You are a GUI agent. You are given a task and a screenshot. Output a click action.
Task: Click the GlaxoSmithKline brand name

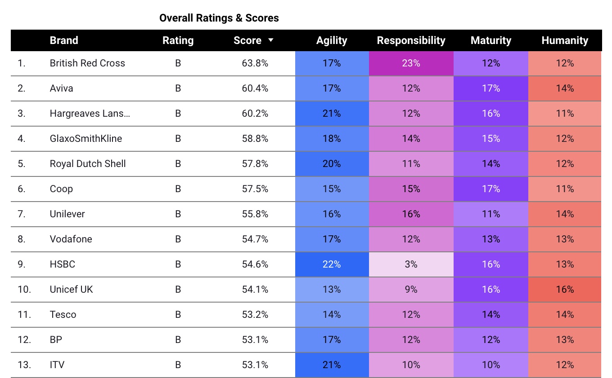pyautogui.click(x=86, y=139)
